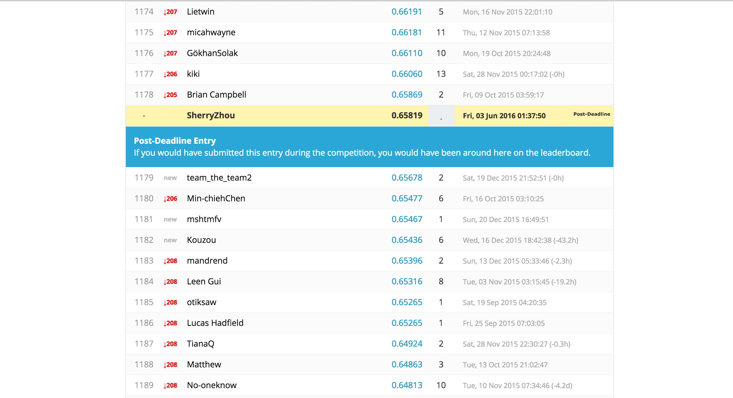Select the highlighted SherryZhou entry
733x398 pixels.
pos(369,116)
